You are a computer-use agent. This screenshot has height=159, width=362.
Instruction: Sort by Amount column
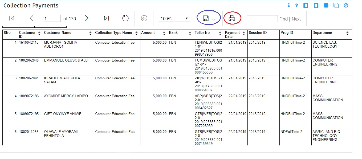(x=164, y=33)
